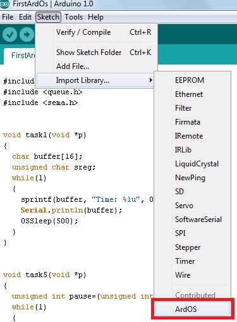This screenshot has height=322, width=237.
Task: Close the open Sketch menu
Action: coord(48,17)
